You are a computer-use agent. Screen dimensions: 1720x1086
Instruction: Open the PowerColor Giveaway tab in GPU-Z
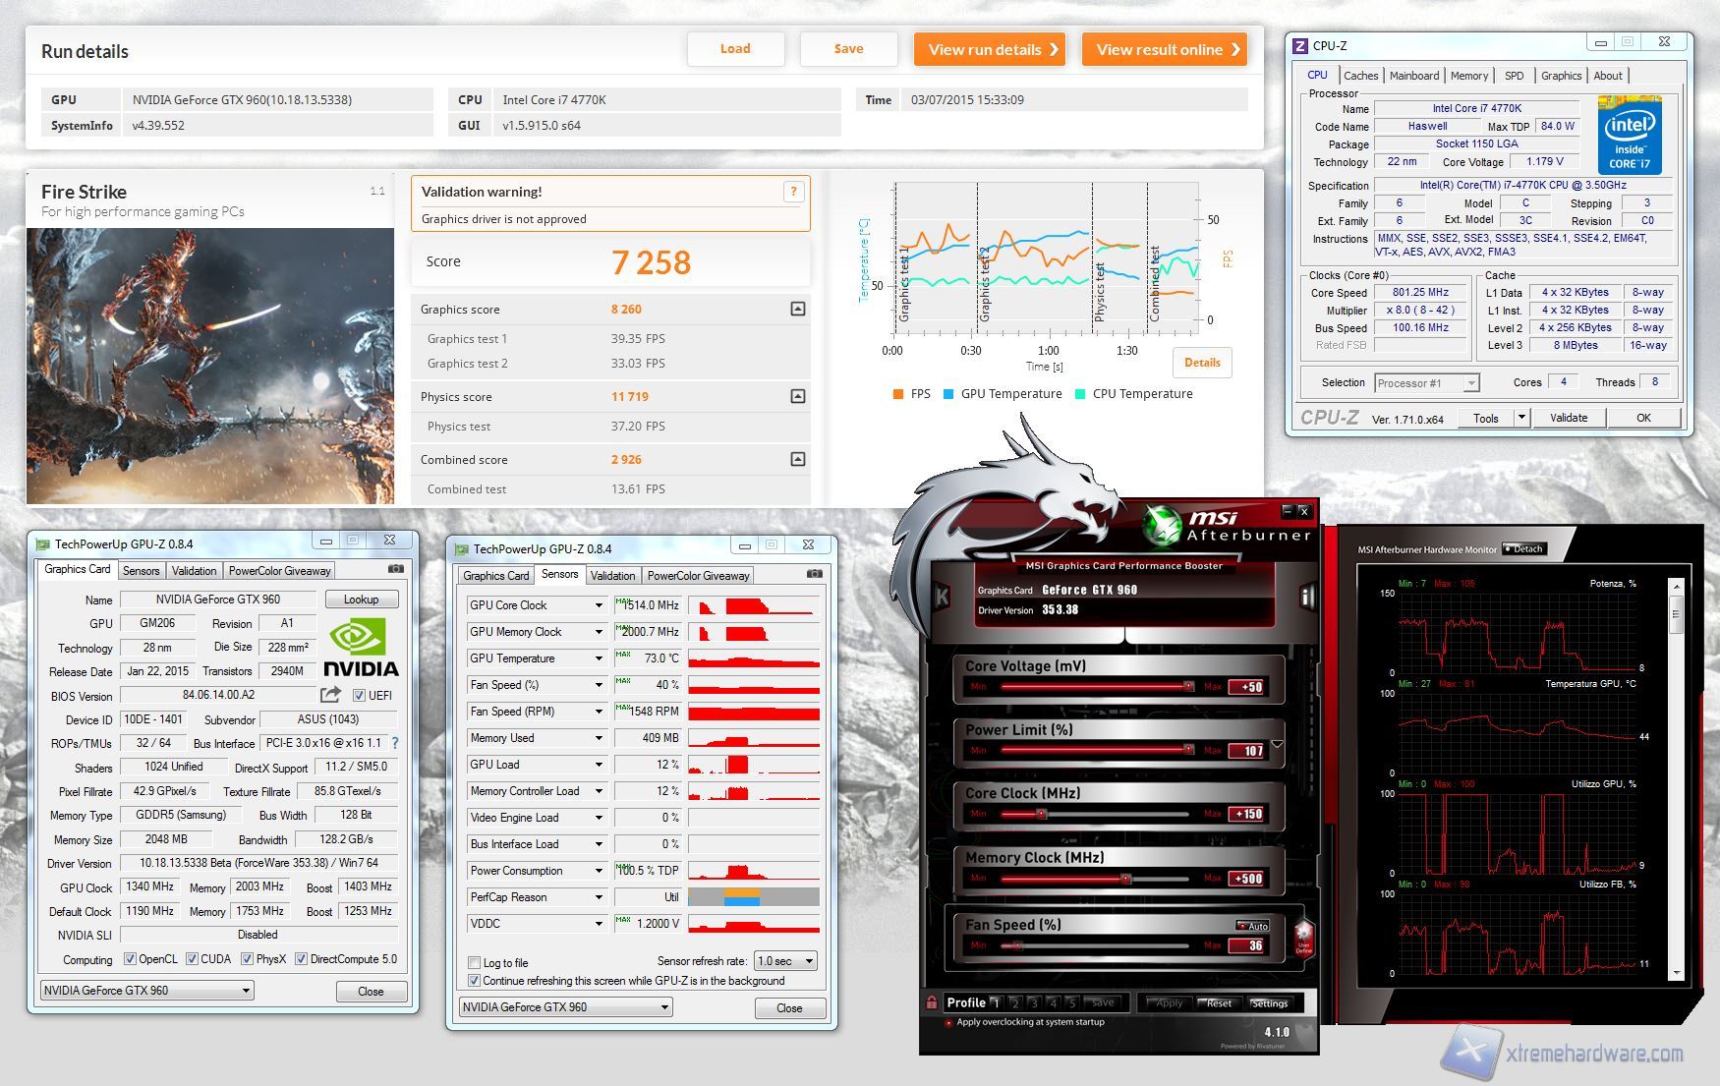tap(279, 570)
